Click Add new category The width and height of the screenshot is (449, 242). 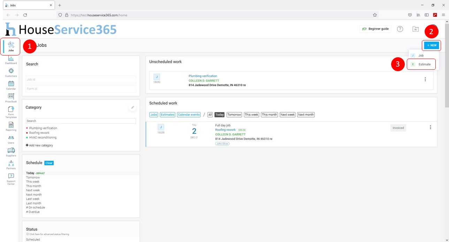[x=39, y=145]
